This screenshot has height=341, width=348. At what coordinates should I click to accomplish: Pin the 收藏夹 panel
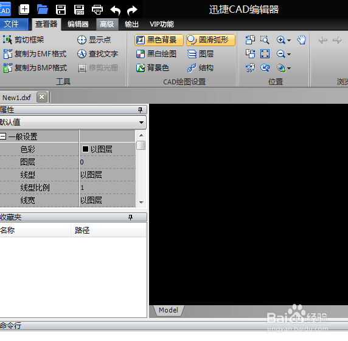coord(130,217)
